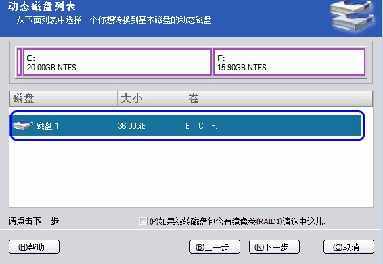Viewport: 383px width, 264px height.
Task: Select the 磁盘 1 row name text
Action: [47, 126]
